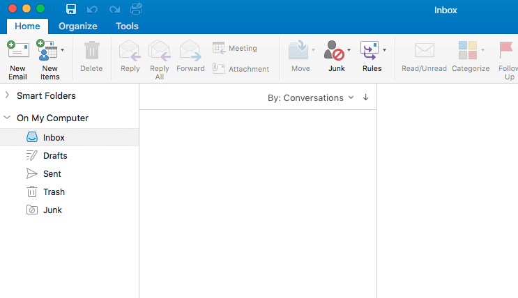
Task: Open the New Items dropdown arrow
Action: tap(63, 50)
